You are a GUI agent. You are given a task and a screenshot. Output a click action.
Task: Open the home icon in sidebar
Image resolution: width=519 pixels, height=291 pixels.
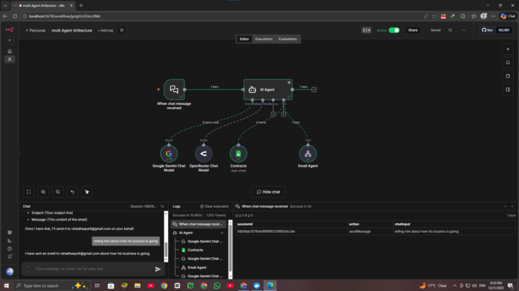(x=9, y=51)
